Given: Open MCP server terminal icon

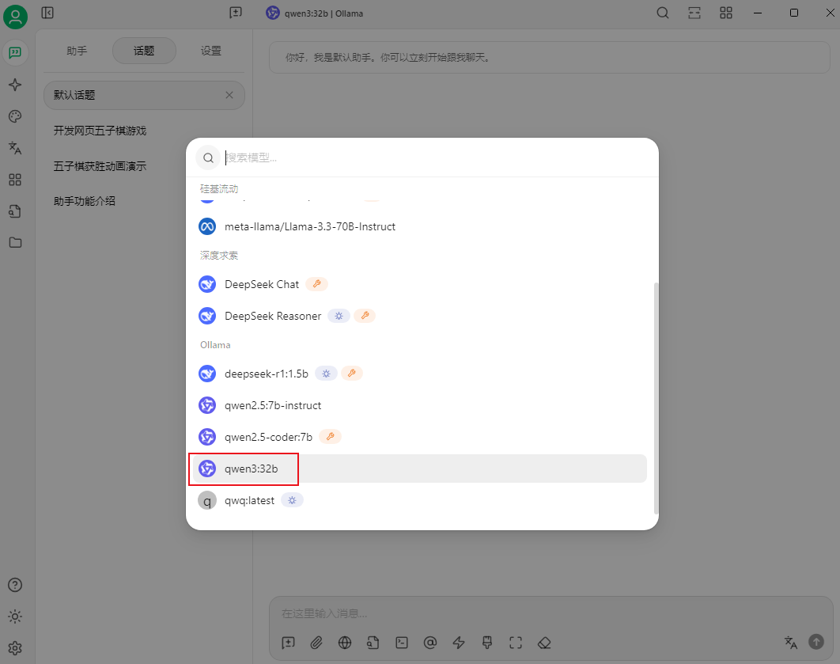Looking at the screenshot, I should (x=402, y=642).
